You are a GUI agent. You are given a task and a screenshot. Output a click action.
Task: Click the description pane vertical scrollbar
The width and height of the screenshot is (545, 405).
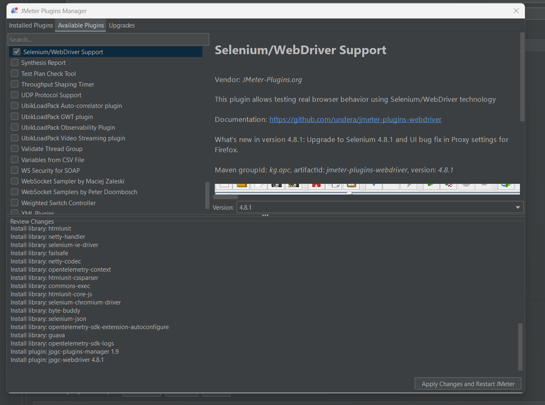pyautogui.click(x=522, y=77)
